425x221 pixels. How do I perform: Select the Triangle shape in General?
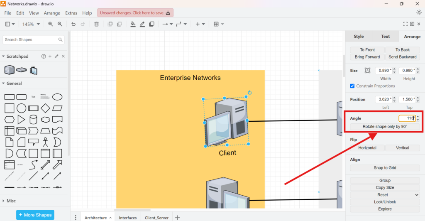[21, 120]
